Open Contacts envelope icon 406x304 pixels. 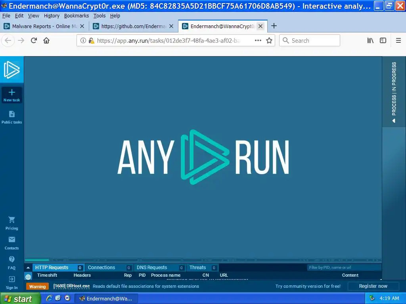tap(11, 239)
